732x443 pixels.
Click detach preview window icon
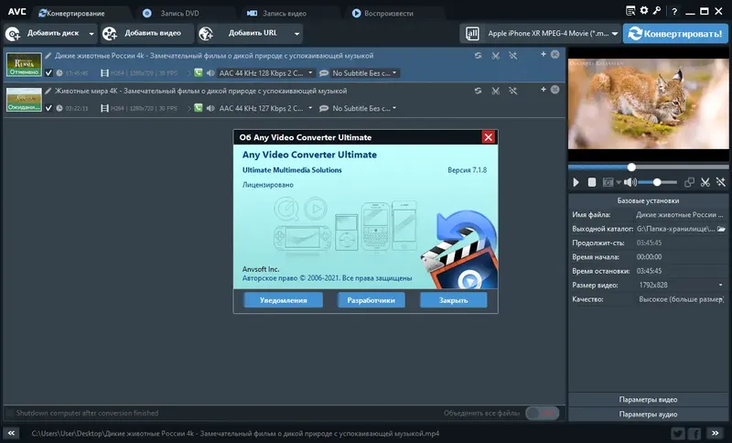[689, 182]
